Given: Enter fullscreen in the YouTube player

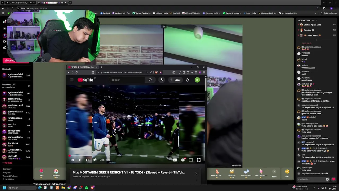Looking at the screenshot, I should [199, 160].
